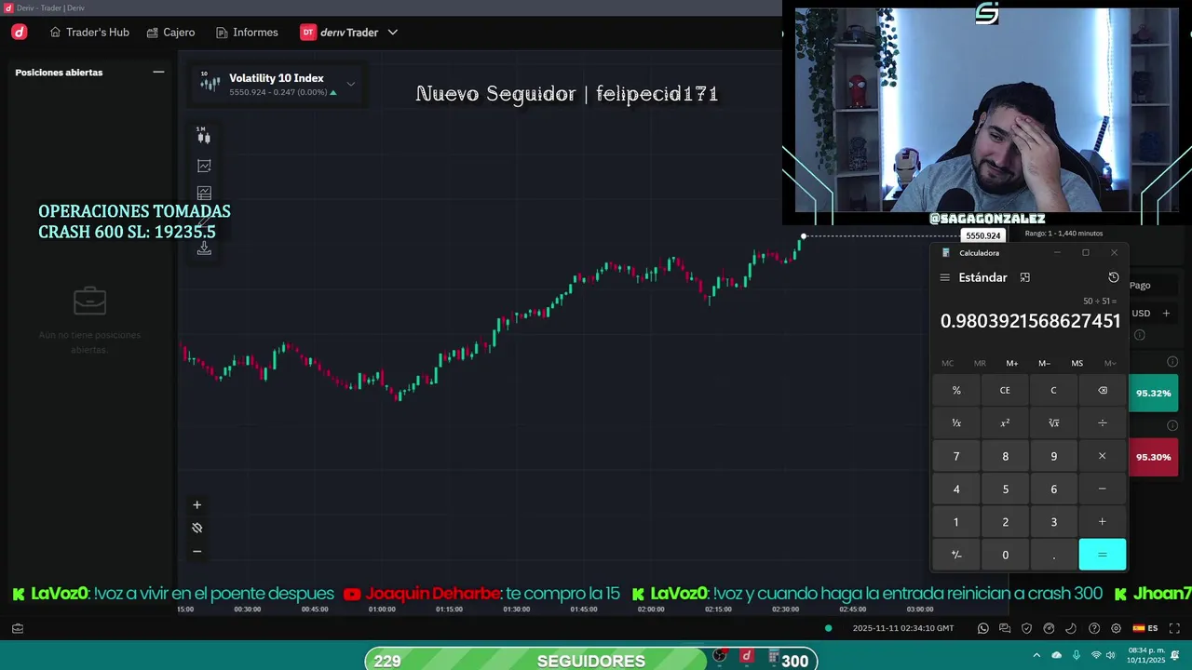Zoom out of the chart with minus
The image size is (1192, 670).
(196, 551)
